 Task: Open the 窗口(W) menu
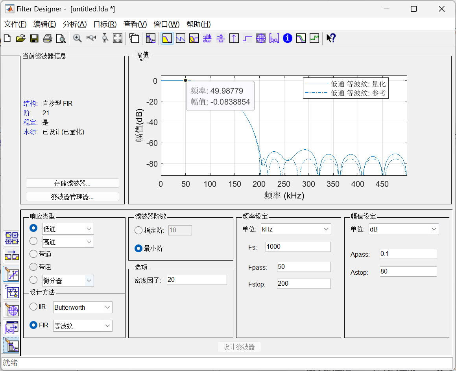click(x=166, y=24)
